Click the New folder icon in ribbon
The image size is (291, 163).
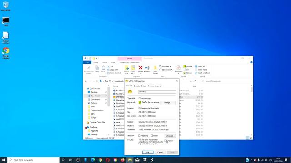pos(155,68)
